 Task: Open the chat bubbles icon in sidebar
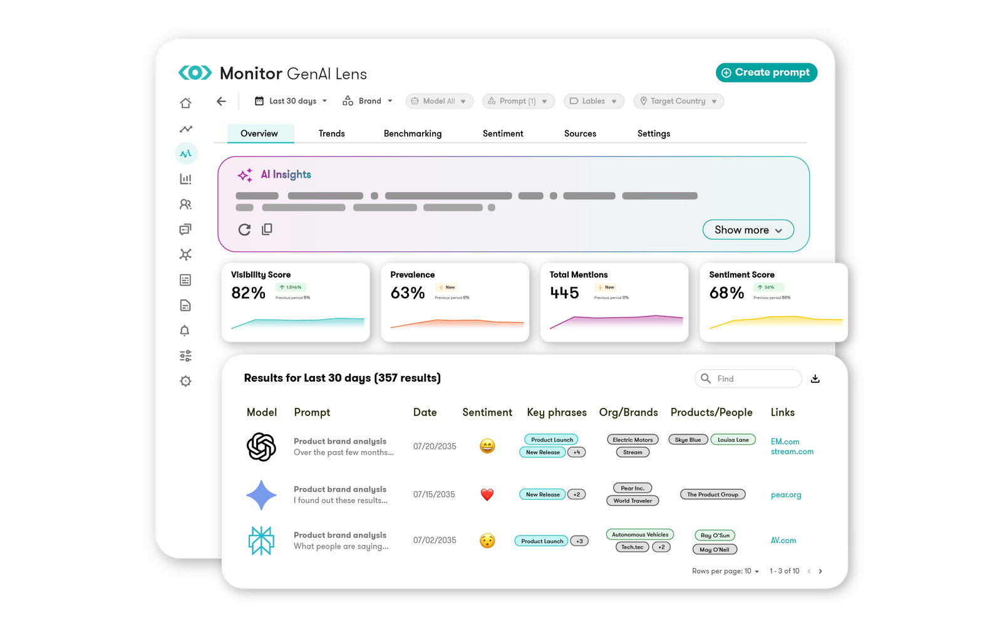coord(185,230)
